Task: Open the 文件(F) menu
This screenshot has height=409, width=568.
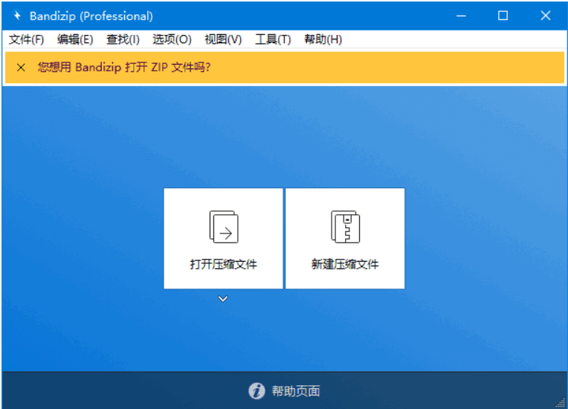Action: click(26, 39)
